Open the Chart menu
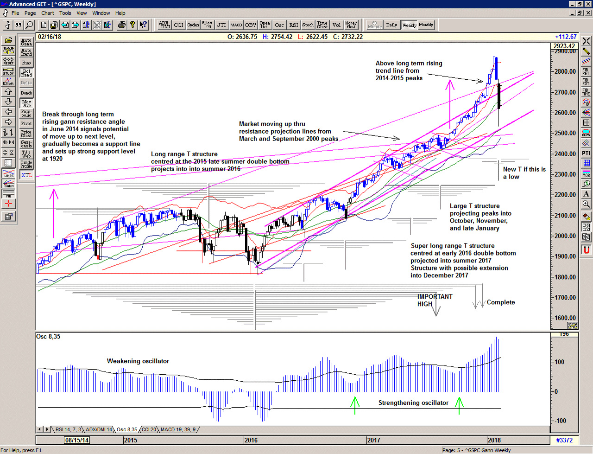 coord(48,13)
